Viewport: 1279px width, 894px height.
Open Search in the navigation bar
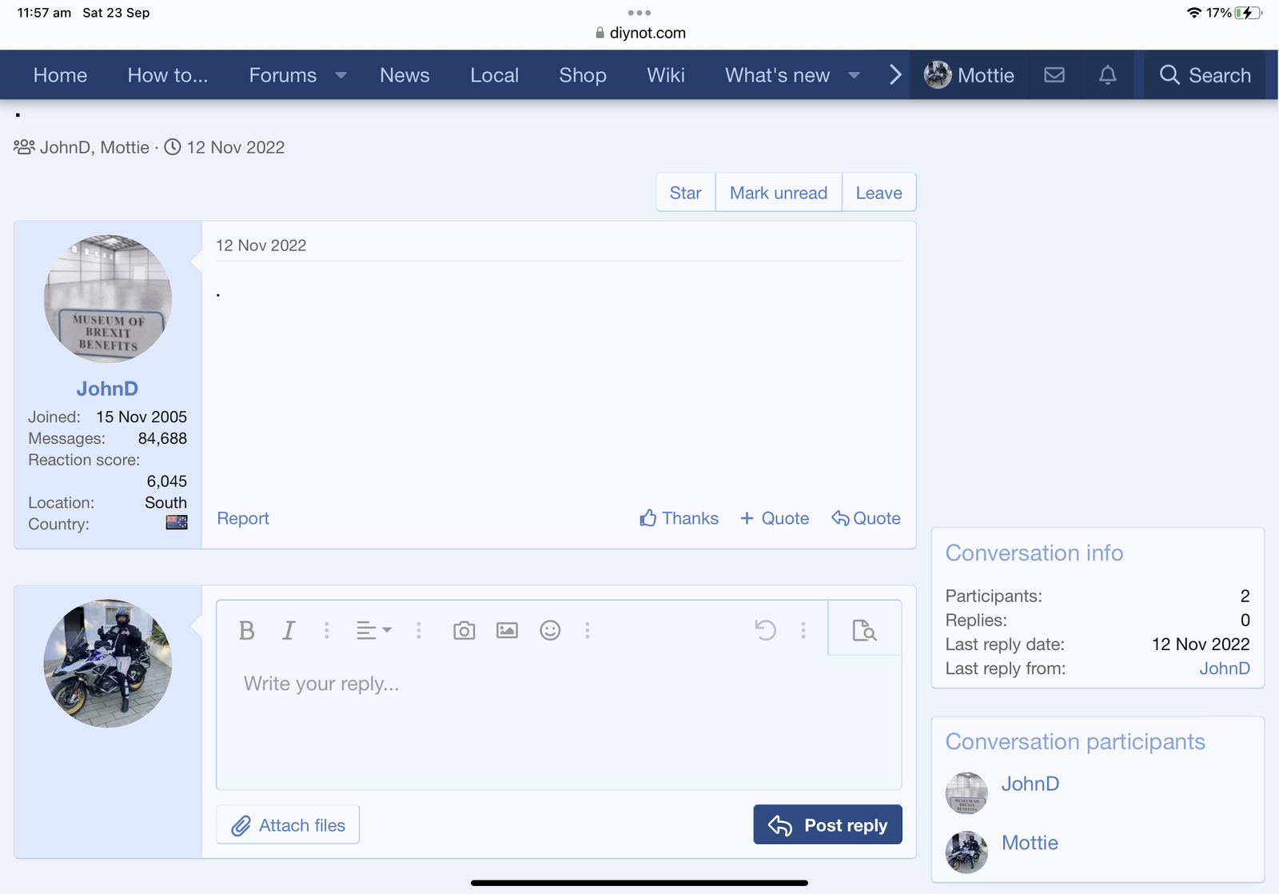[1205, 75]
